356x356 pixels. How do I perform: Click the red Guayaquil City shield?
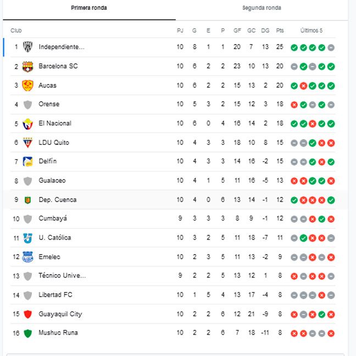coord(27,314)
